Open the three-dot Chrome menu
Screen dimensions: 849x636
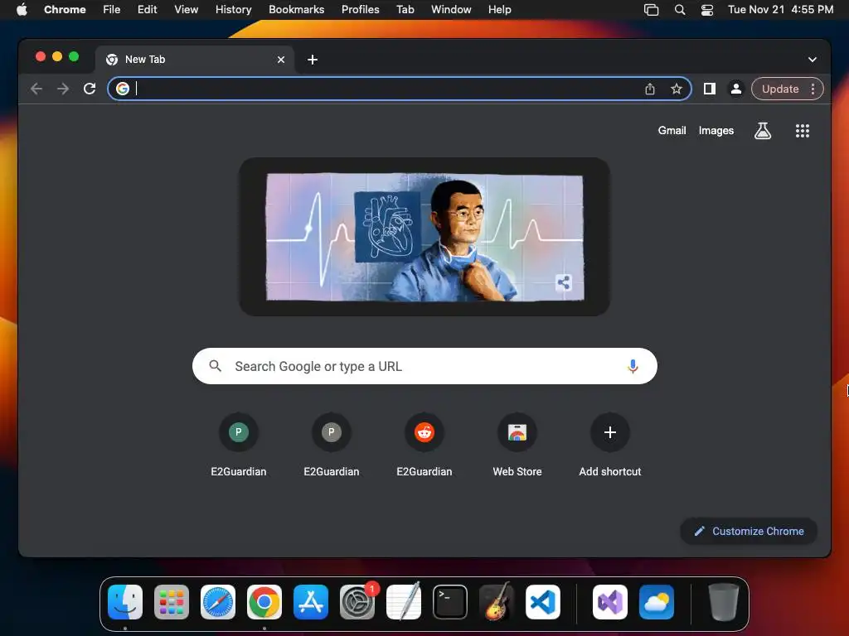click(x=813, y=89)
